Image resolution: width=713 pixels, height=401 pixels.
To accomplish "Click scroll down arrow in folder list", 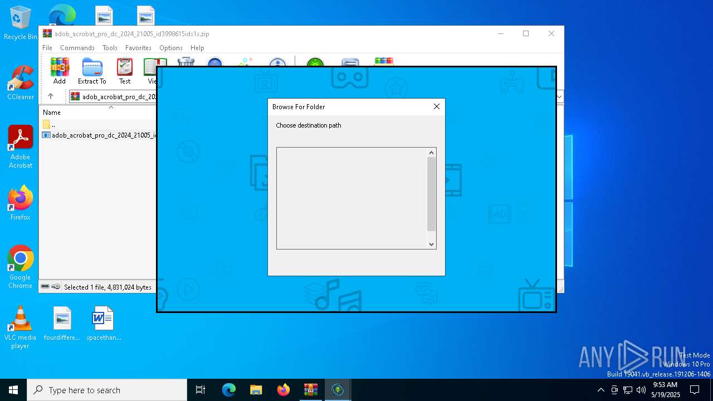I will 431,244.
